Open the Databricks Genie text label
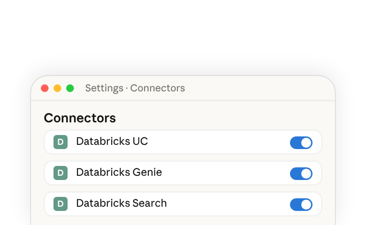The image size is (366, 225). pos(119,172)
